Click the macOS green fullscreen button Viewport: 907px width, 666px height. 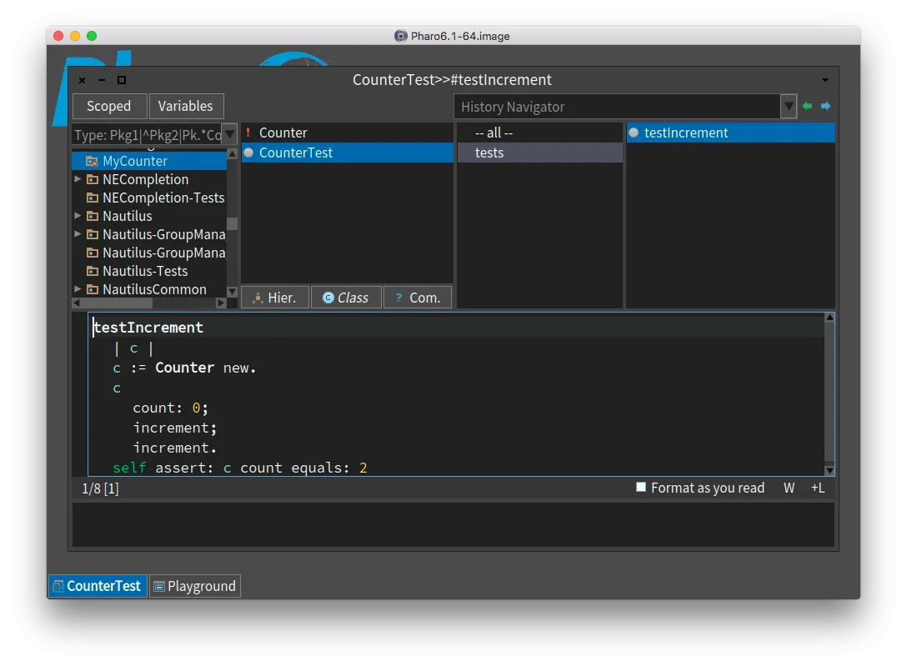point(92,36)
